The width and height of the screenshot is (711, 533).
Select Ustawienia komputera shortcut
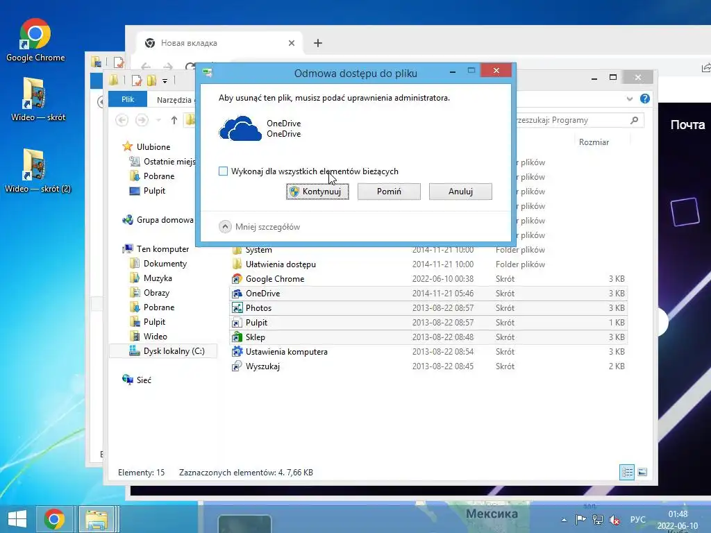428,352
